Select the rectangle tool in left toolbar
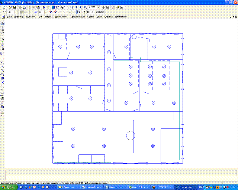This screenshot has width=238, height=190. [x=3, y=95]
